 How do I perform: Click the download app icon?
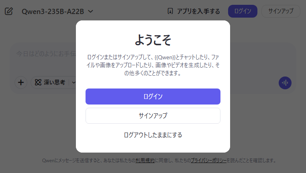(x=170, y=11)
